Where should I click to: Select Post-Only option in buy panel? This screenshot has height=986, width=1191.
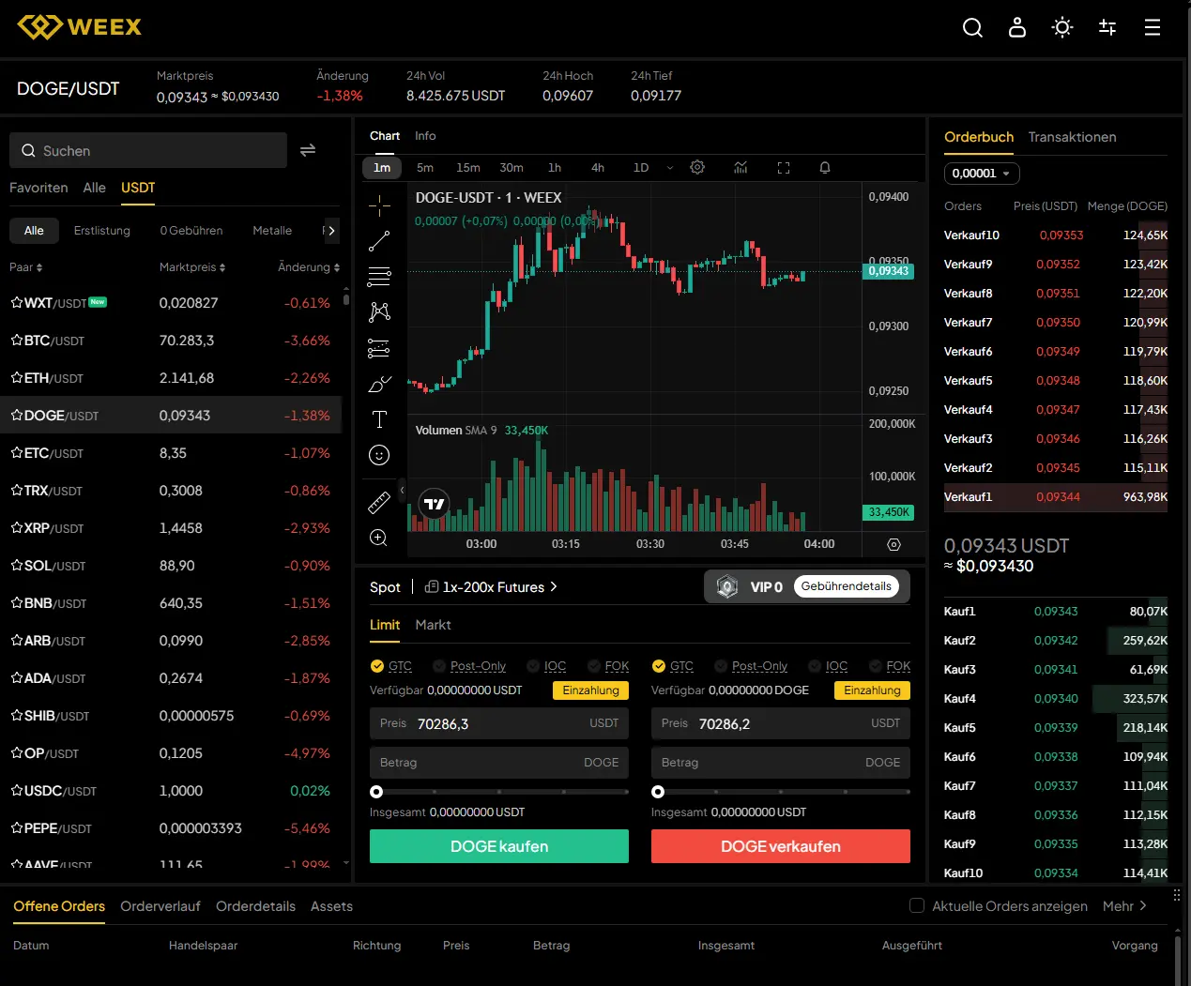pos(469,666)
